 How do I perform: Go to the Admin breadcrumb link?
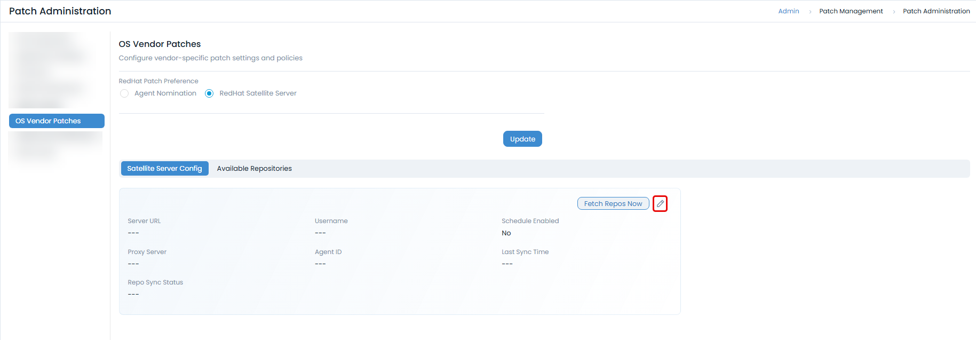tap(788, 11)
